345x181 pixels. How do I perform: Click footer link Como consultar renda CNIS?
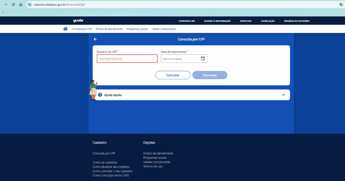(111, 176)
